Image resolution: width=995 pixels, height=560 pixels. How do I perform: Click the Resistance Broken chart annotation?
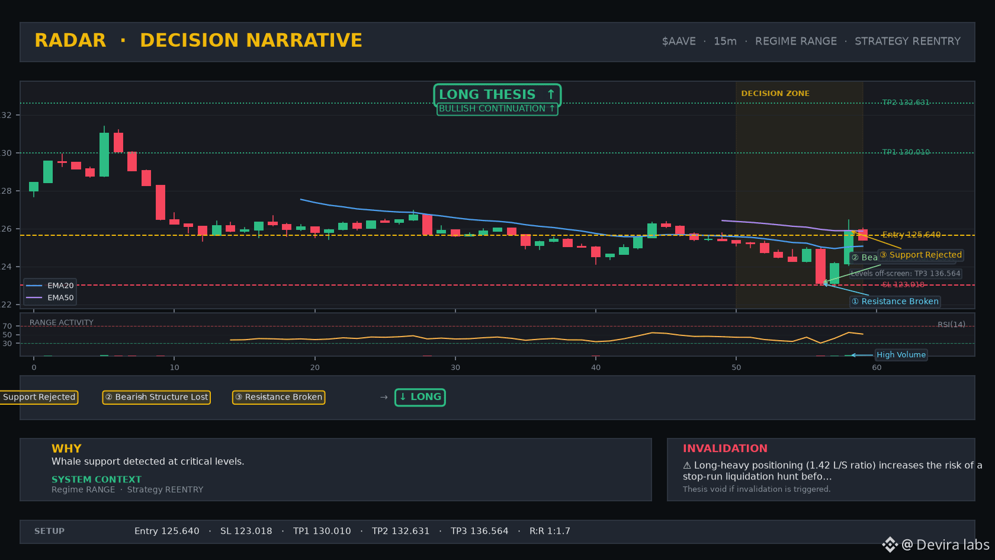coord(895,302)
